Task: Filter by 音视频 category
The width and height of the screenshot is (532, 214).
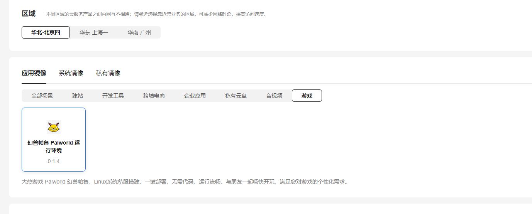Action: click(x=274, y=96)
